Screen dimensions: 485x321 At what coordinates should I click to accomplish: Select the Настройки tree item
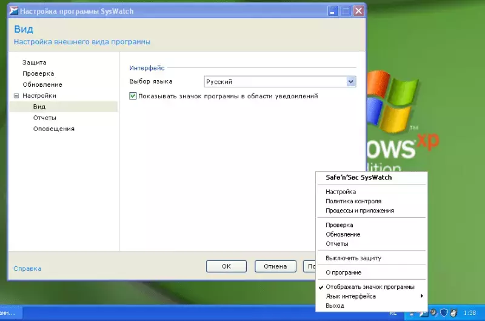pos(39,96)
